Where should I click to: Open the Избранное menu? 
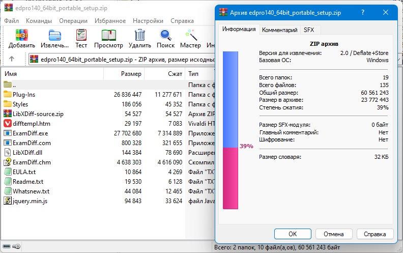[110, 21]
